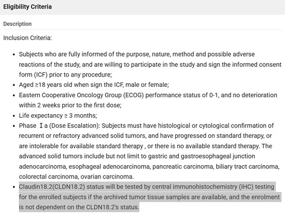Image resolution: width=285 pixels, height=214 pixels.
Task: Select the Description label
Action: [17, 24]
